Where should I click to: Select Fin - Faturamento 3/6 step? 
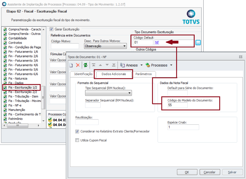(x=23, y=61)
